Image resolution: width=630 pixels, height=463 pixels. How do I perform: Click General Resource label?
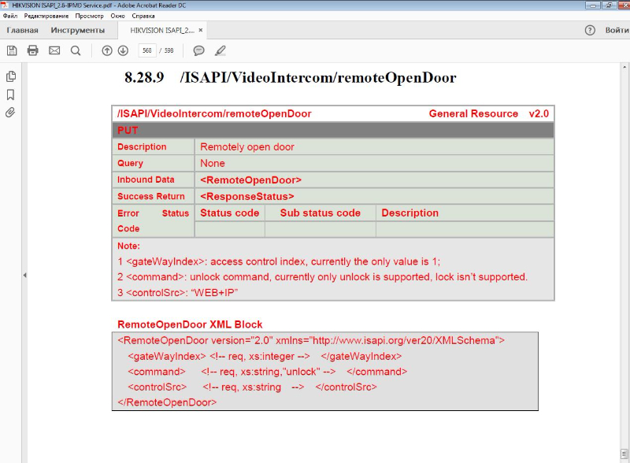coord(473,113)
